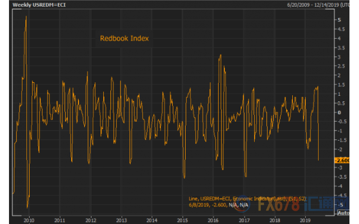Click the 2.5 value on y-axis
This screenshot has height=224, width=359.
pos(341,66)
